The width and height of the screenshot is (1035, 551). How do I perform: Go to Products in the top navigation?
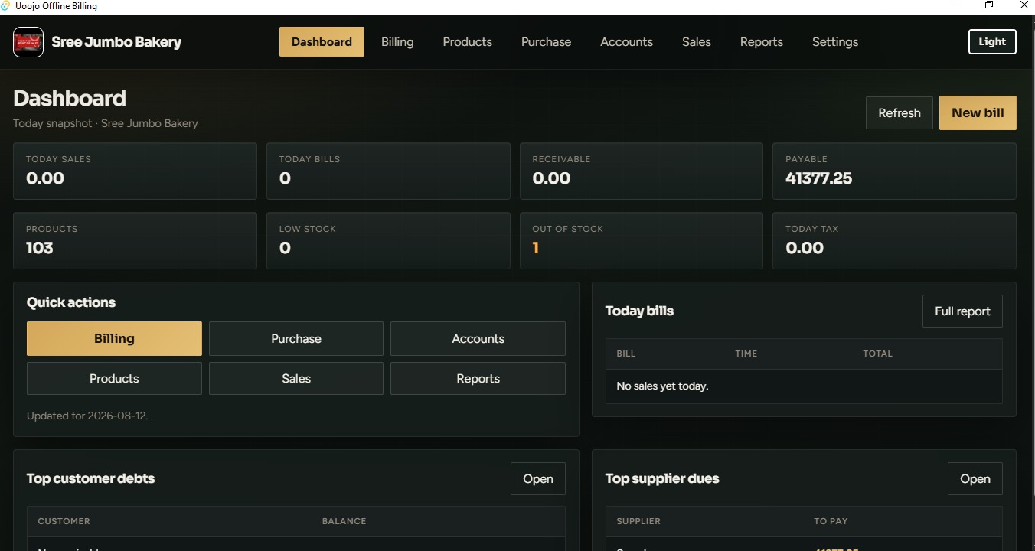tap(467, 42)
